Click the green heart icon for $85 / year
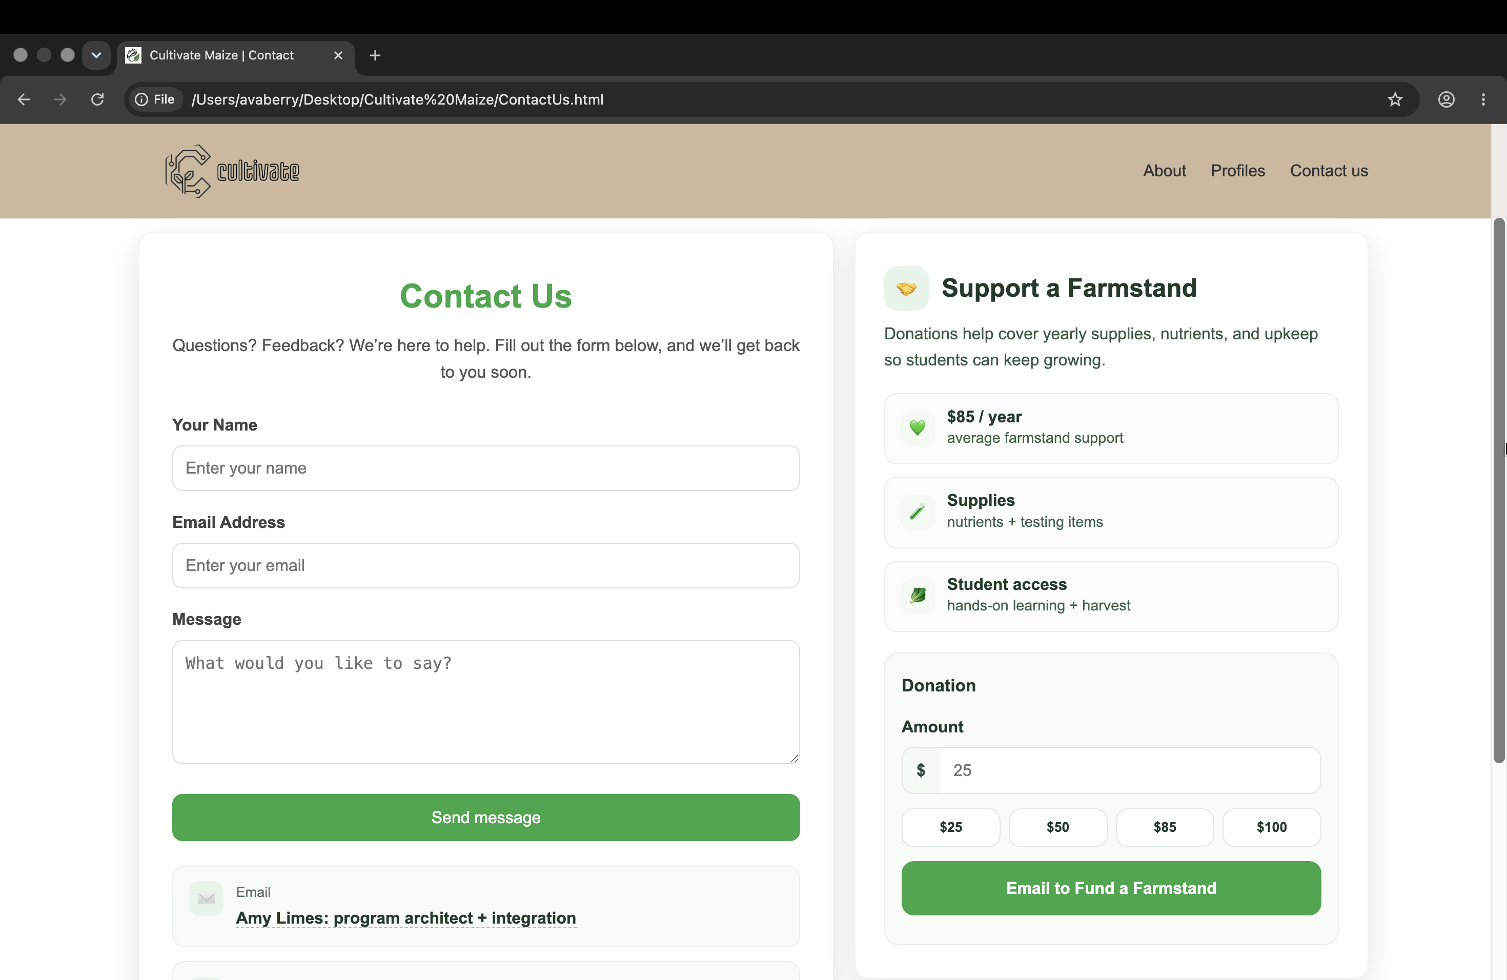1507x980 pixels. [x=917, y=428]
